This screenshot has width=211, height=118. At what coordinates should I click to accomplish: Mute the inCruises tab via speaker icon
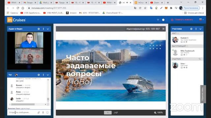click(x=127, y=3)
